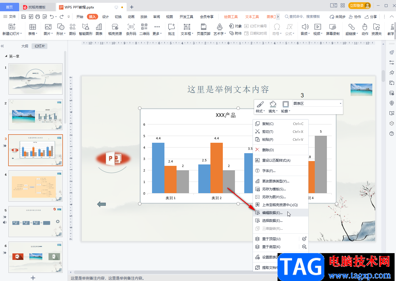
Task: Open the 文件 file menu
Action: click(10, 17)
